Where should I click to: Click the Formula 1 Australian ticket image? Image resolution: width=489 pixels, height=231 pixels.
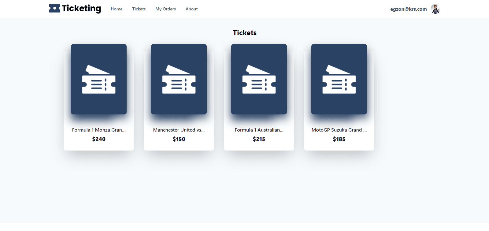click(x=259, y=79)
